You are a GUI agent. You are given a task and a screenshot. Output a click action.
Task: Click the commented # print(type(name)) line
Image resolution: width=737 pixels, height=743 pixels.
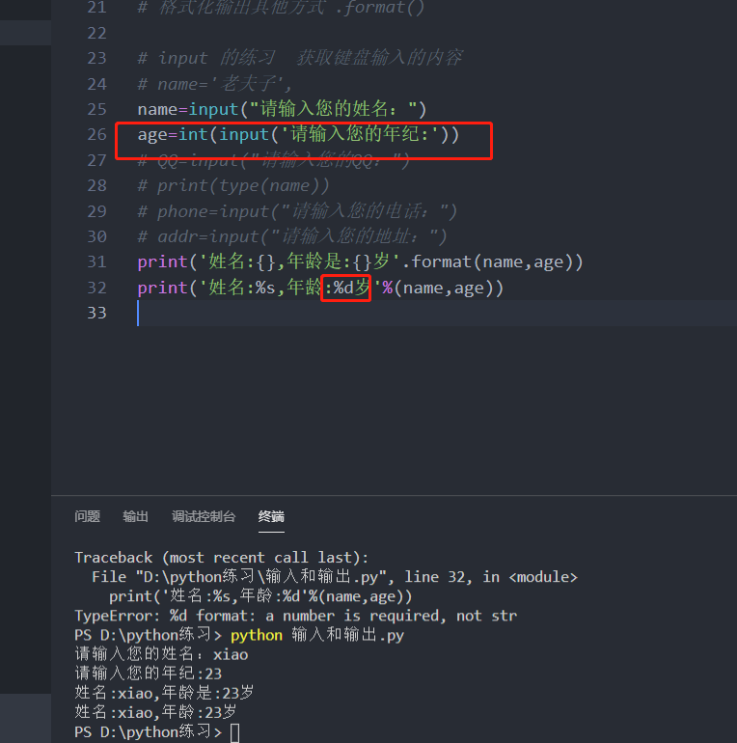pos(233,185)
